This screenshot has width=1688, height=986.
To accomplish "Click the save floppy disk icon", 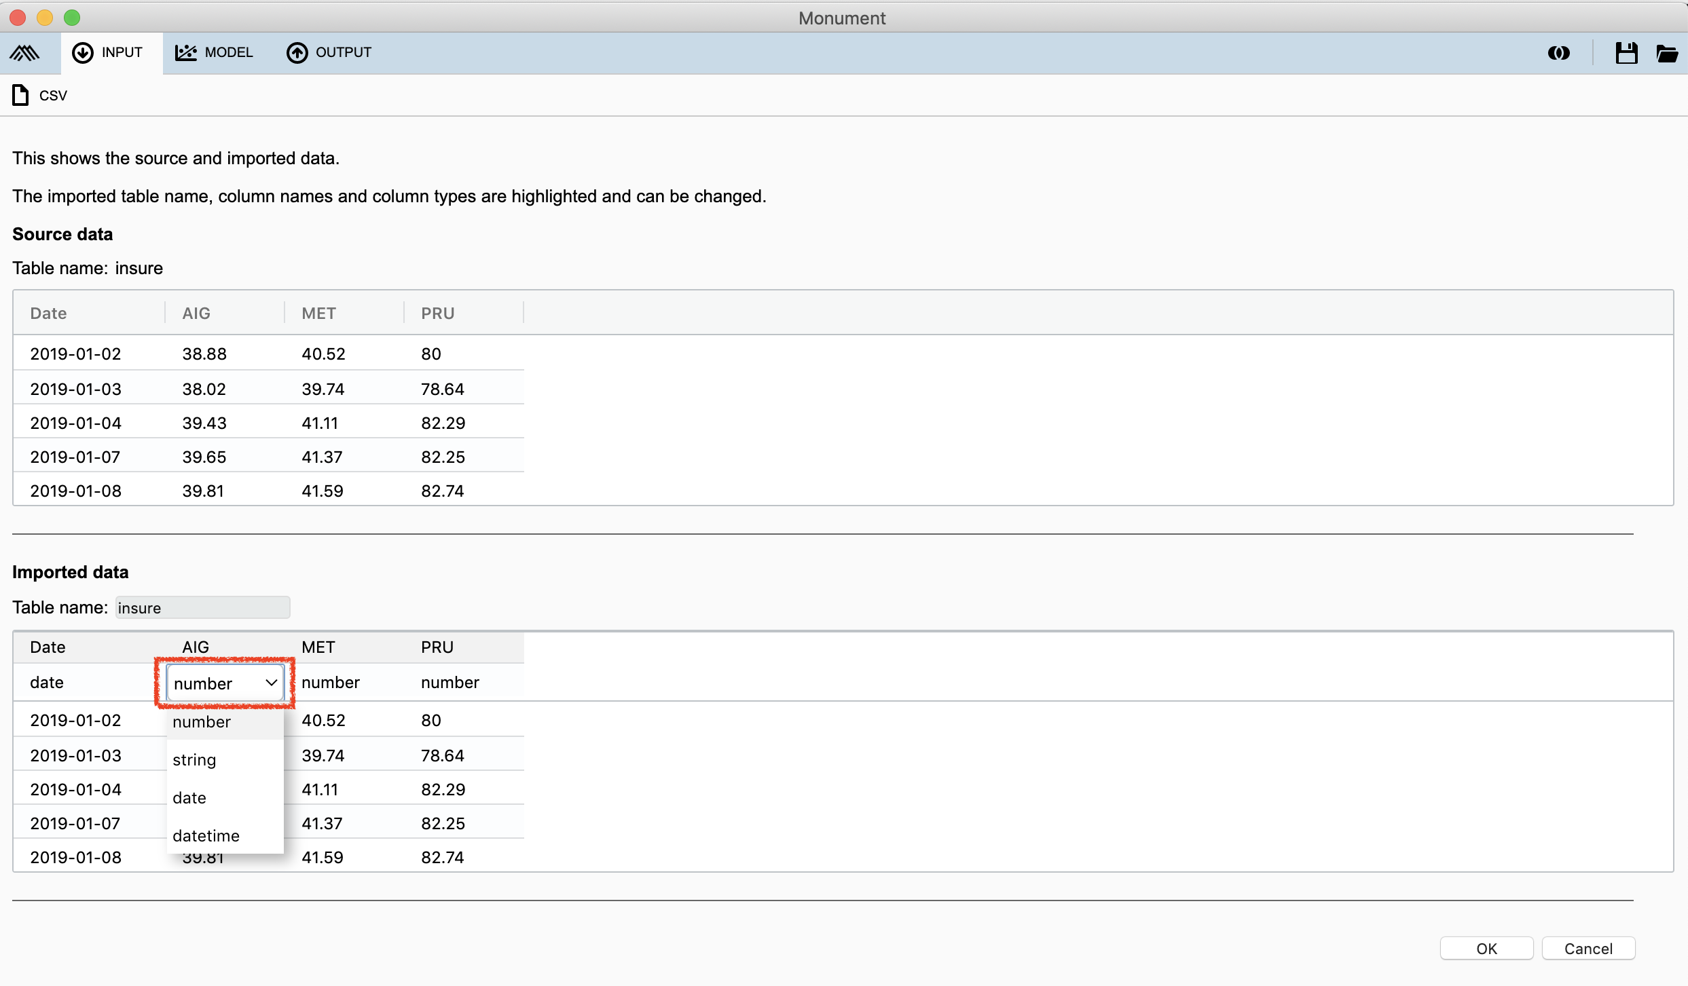I will pyautogui.click(x=1626, y=53).
